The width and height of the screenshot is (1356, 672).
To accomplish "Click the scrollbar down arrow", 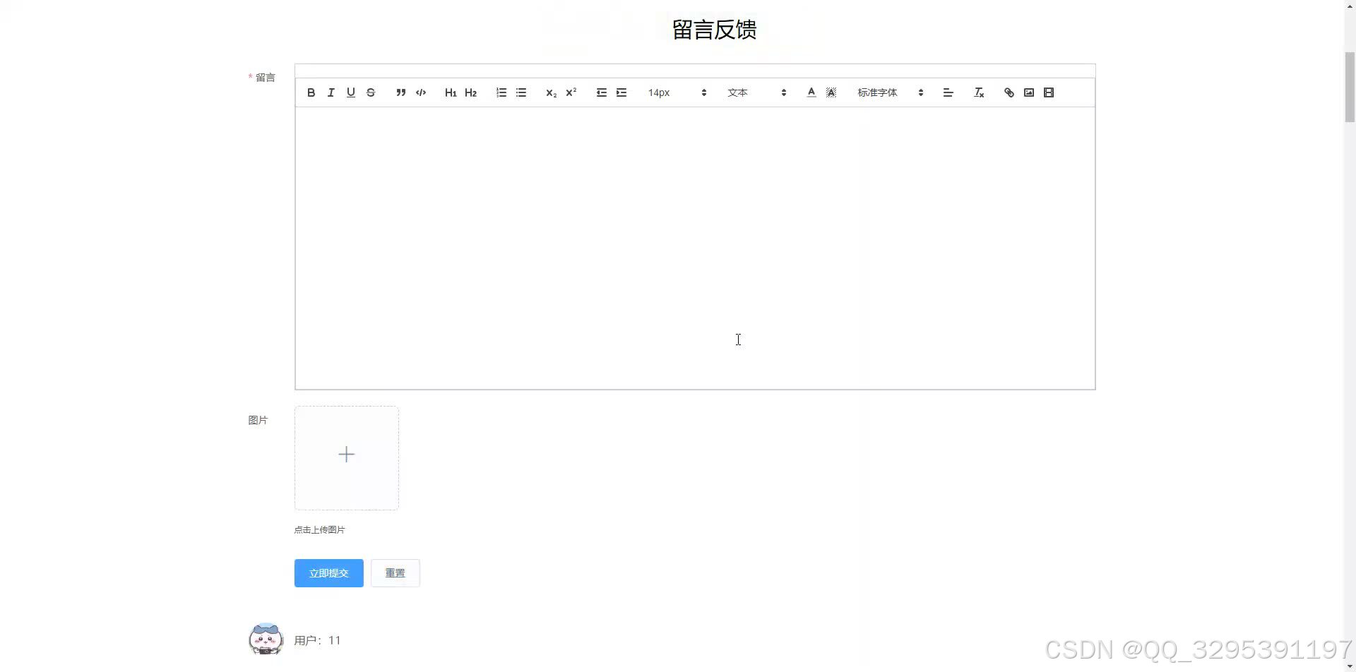I will pos(1349,666).
